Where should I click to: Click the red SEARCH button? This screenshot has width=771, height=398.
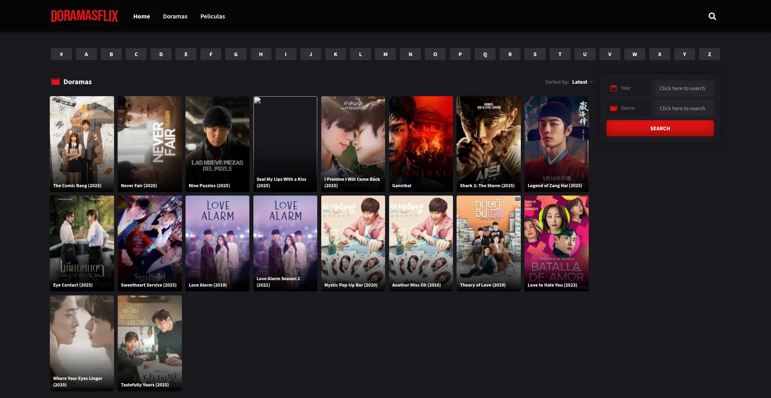pos(660,128)
